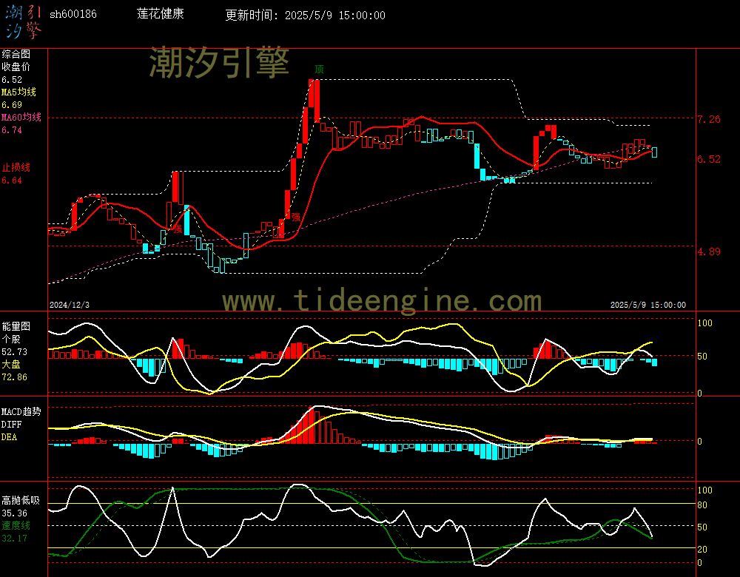Click the 潮汐引擎 logo in the top-left corner
740x577 pixels.
(x=24, y=21)
